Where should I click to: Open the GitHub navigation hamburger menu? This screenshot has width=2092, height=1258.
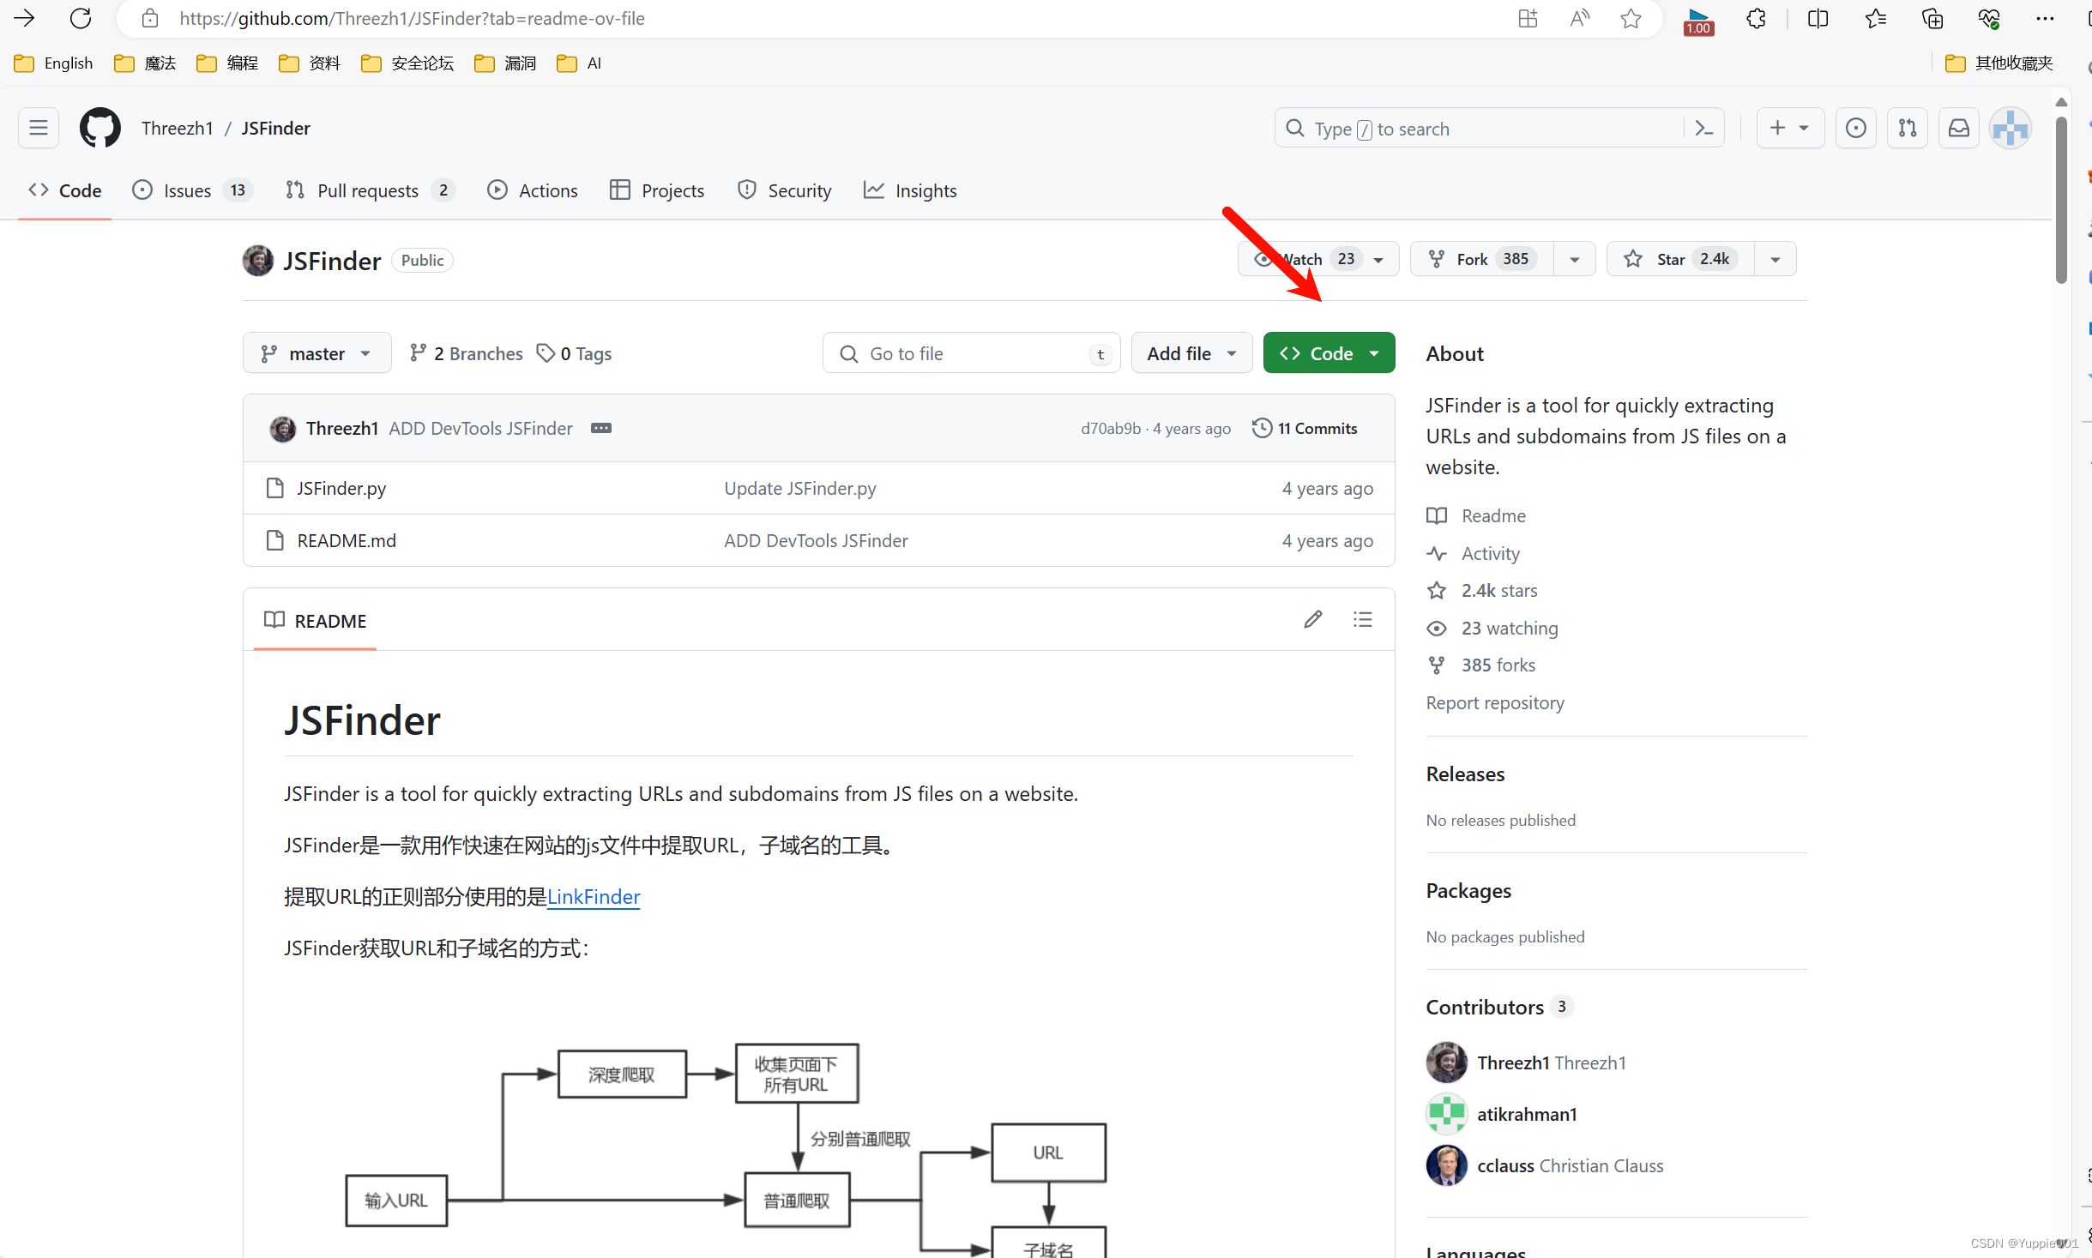click(38, 127)
